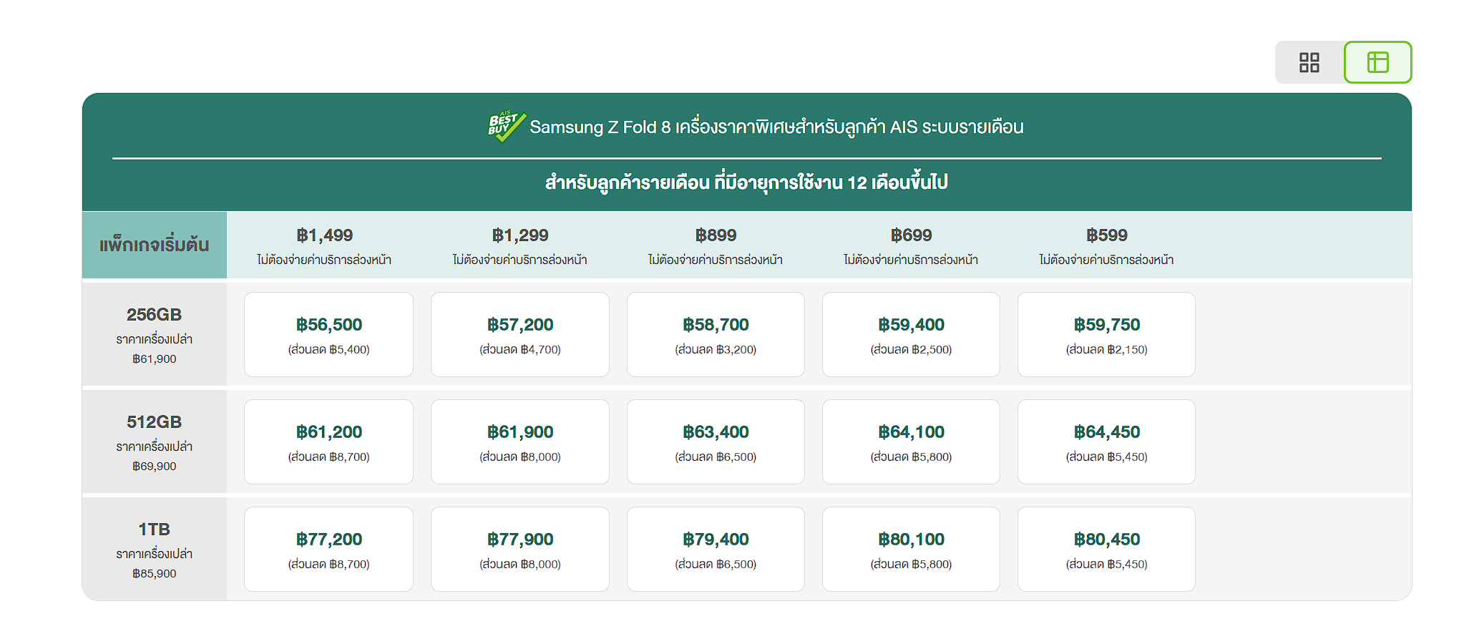
Task: Click the ฿1,499 package column header
Action: point(325,245)
